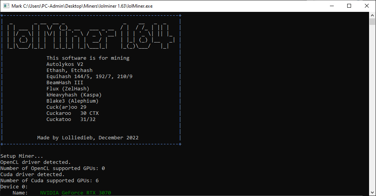The height and width of the screenshot is (196, 376).
Task: Click the vertical scrollbar thumb
Action: [372, 22]
